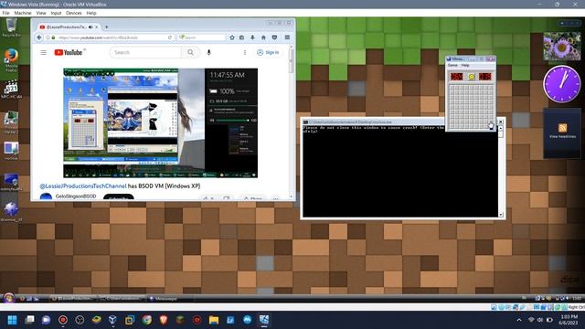Click the Firefox URL address bar
Screen dimensions: 585x329
click(110, 37)
